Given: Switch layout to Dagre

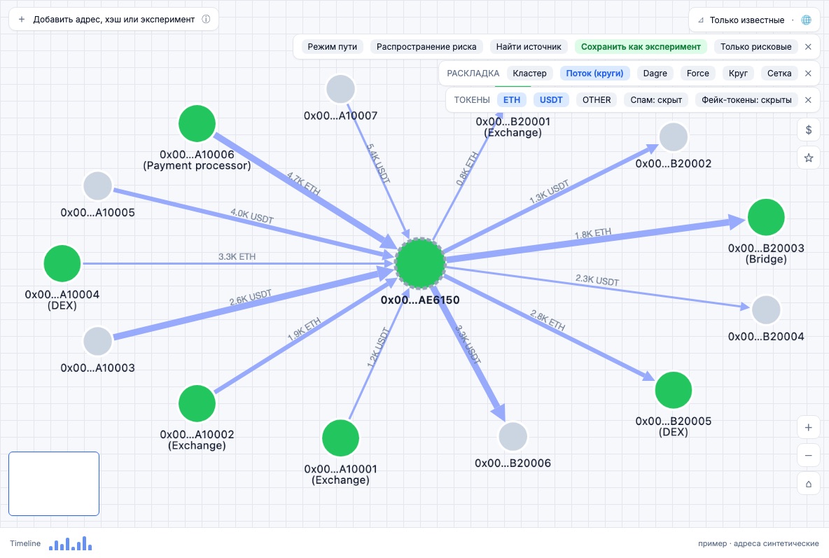Looking at the screenshot, I should tap(655, 73).
